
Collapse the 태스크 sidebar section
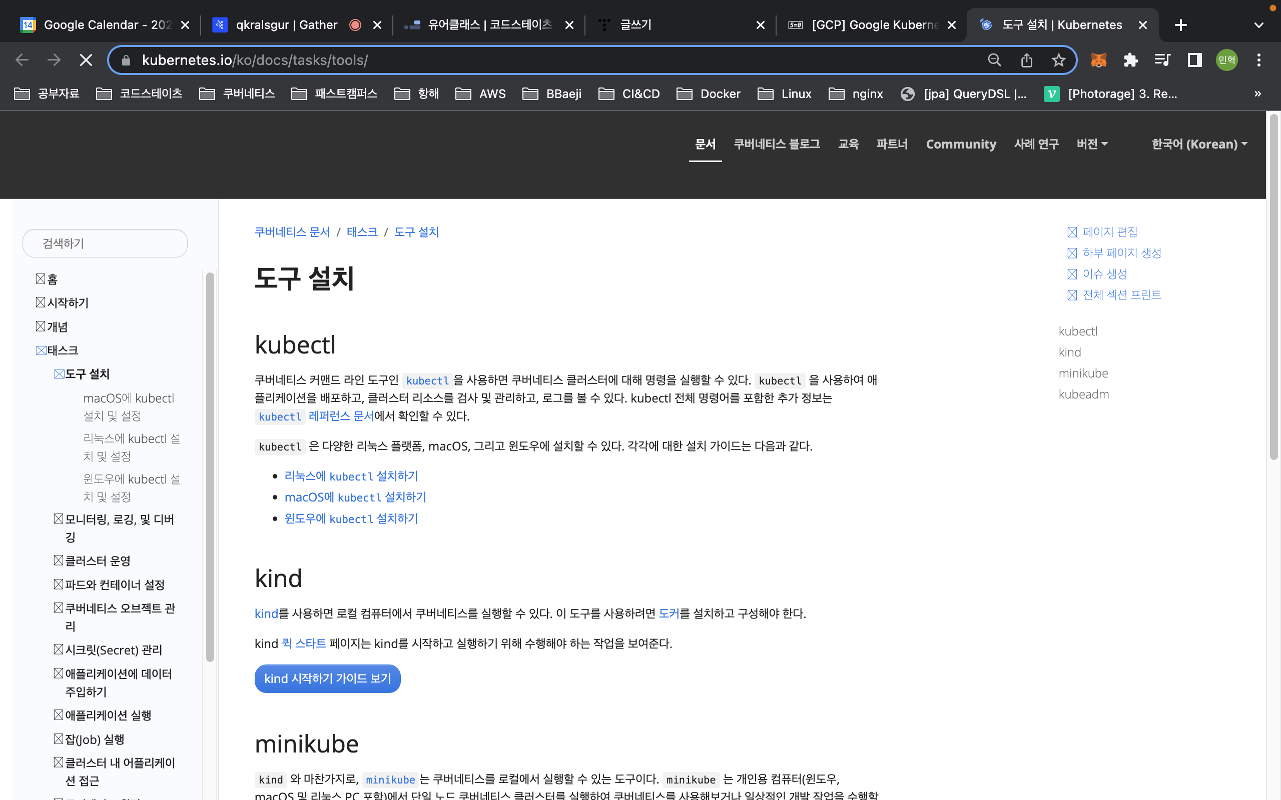click(62, 350)
